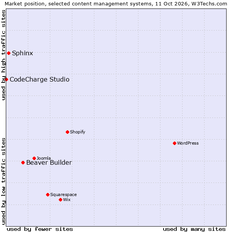The width and height of the screenshot is (232, 232).
Task: Click the Squarespace red data point
Action: click(48, 194)
